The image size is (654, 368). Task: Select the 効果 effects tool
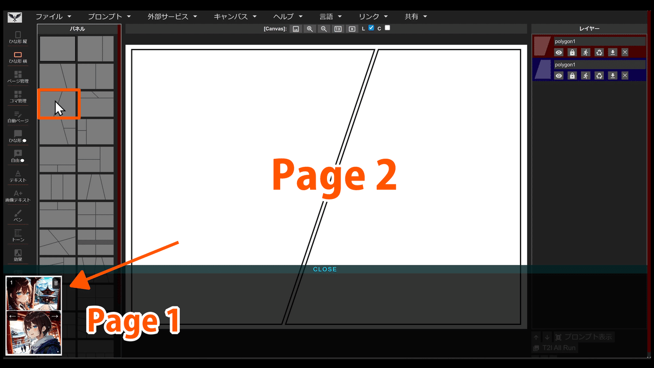17,257
